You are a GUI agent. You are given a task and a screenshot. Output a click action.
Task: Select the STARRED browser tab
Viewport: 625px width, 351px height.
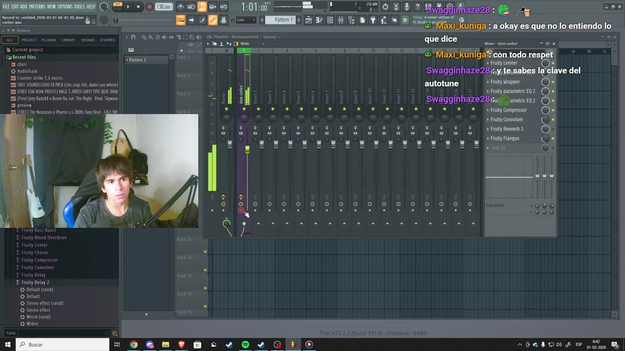tap(107, 40)
